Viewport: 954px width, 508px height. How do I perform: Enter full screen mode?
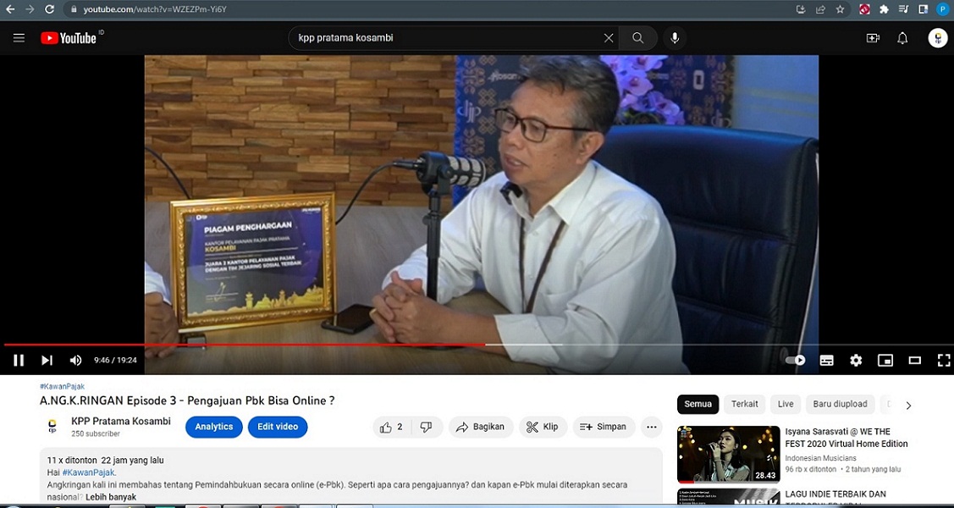(x=943, y=360)
